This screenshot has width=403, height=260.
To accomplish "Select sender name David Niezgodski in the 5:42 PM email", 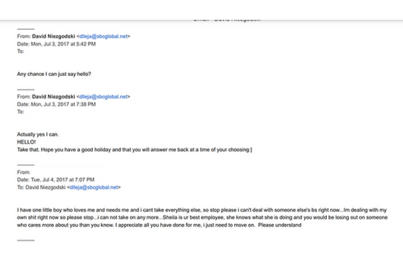I will (x=53, y=37).
